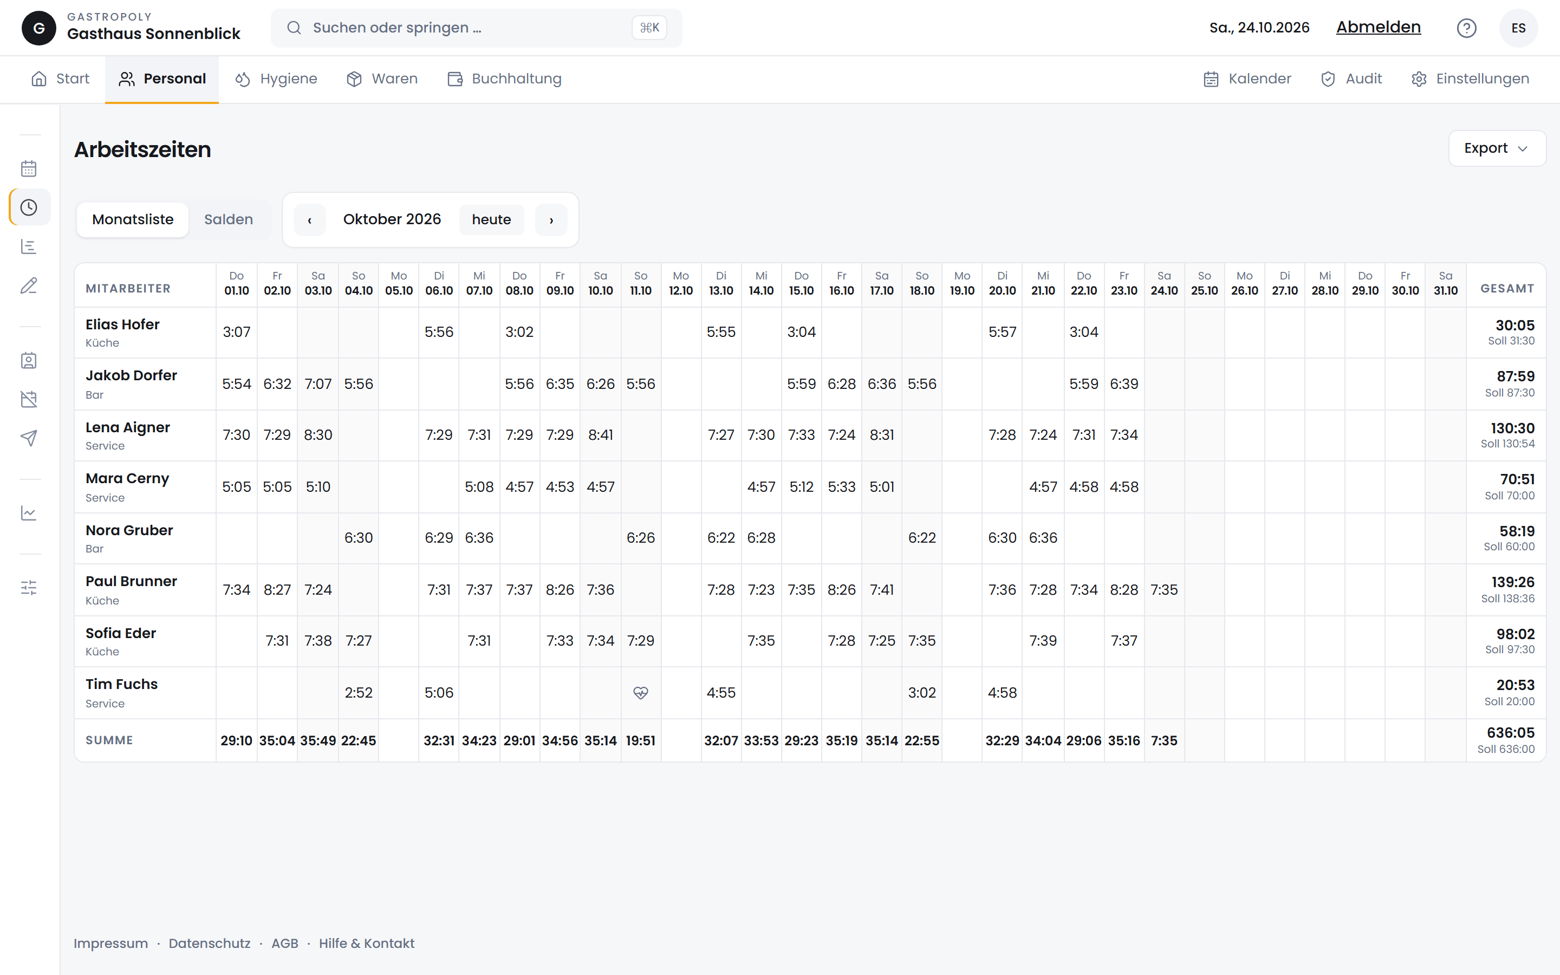
Task: Open the Datenschutz footer link
Action: pyautogui.click(x=210, y=942)
